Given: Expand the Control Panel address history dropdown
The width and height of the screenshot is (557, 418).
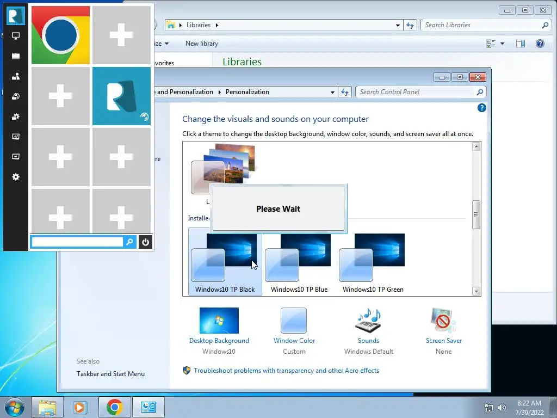Looking at the screenshot, I should coord(332,92).
